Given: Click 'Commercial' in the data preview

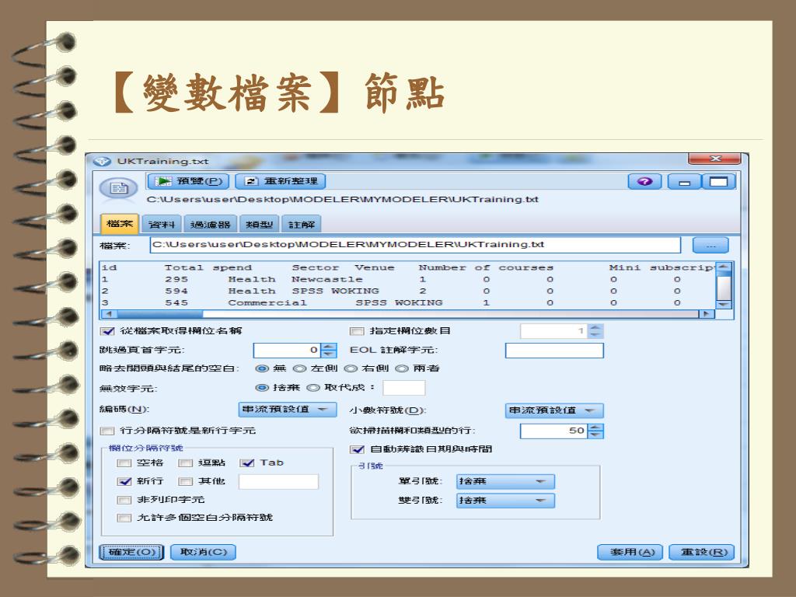Looking at the screenshot, I should point(267,302).
